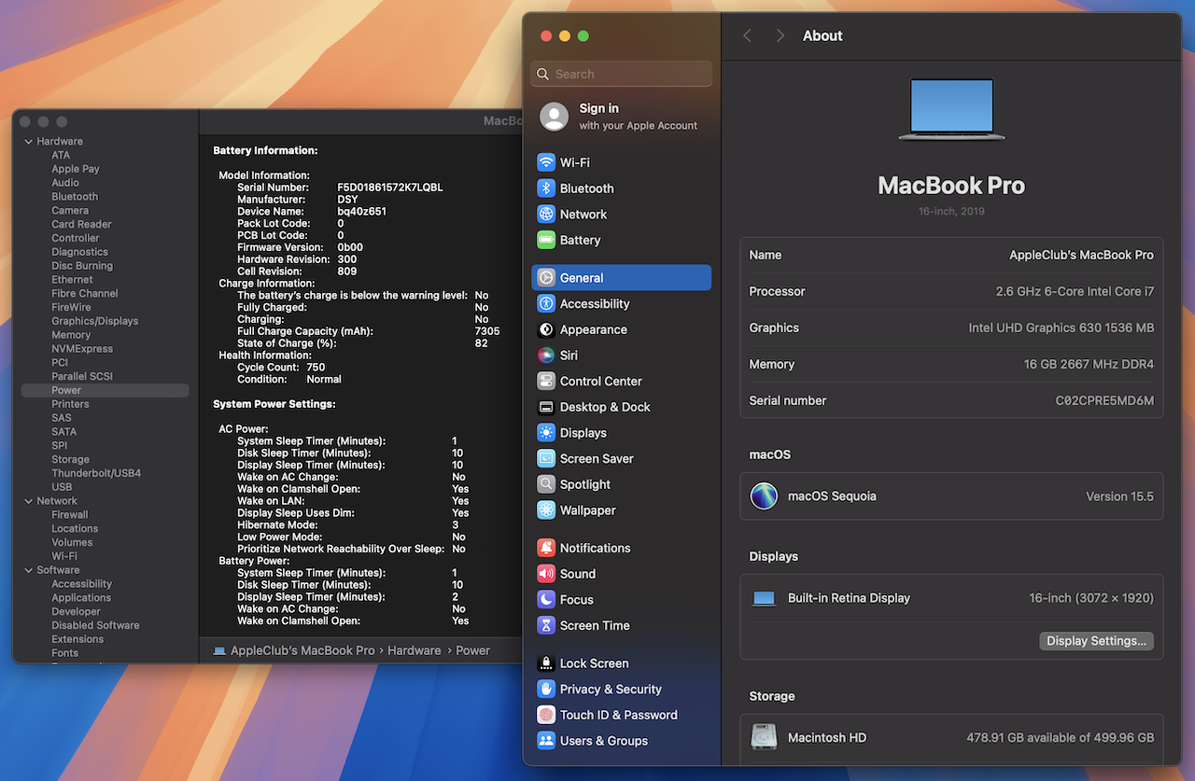Image resolution: width=1195 pixels, height=781 pixels.
Task: Select the Displays icon in settings sidebar
Action: pyautogui.click(x=546, y=433)
